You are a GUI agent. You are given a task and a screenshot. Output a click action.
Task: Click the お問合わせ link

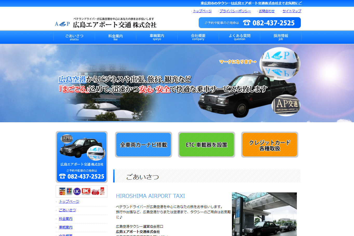pos(267,11)
